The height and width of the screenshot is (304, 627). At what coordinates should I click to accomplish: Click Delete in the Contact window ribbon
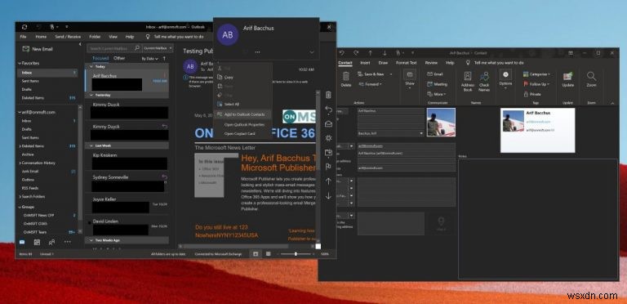346,79
